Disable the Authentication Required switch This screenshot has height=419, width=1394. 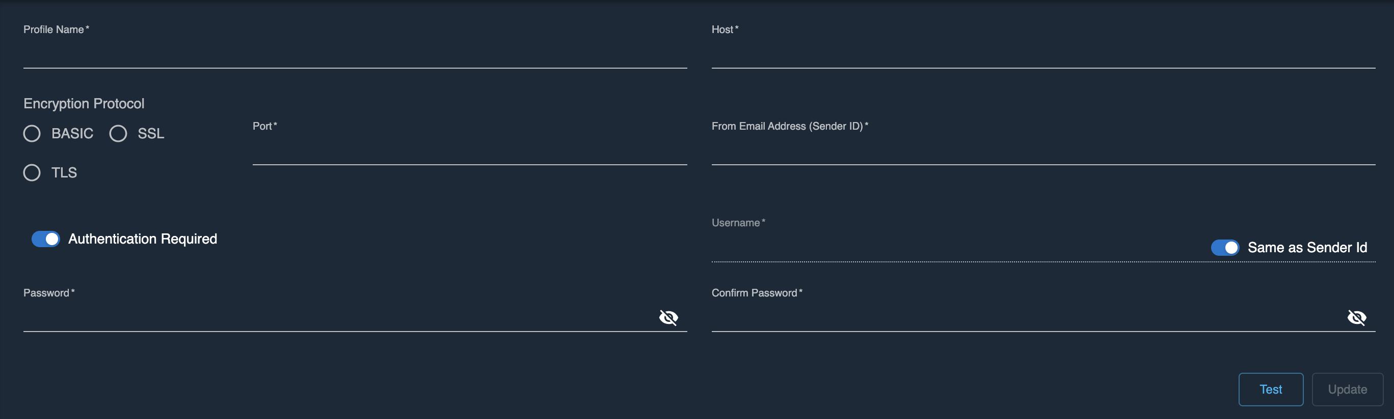pos(45,239)
